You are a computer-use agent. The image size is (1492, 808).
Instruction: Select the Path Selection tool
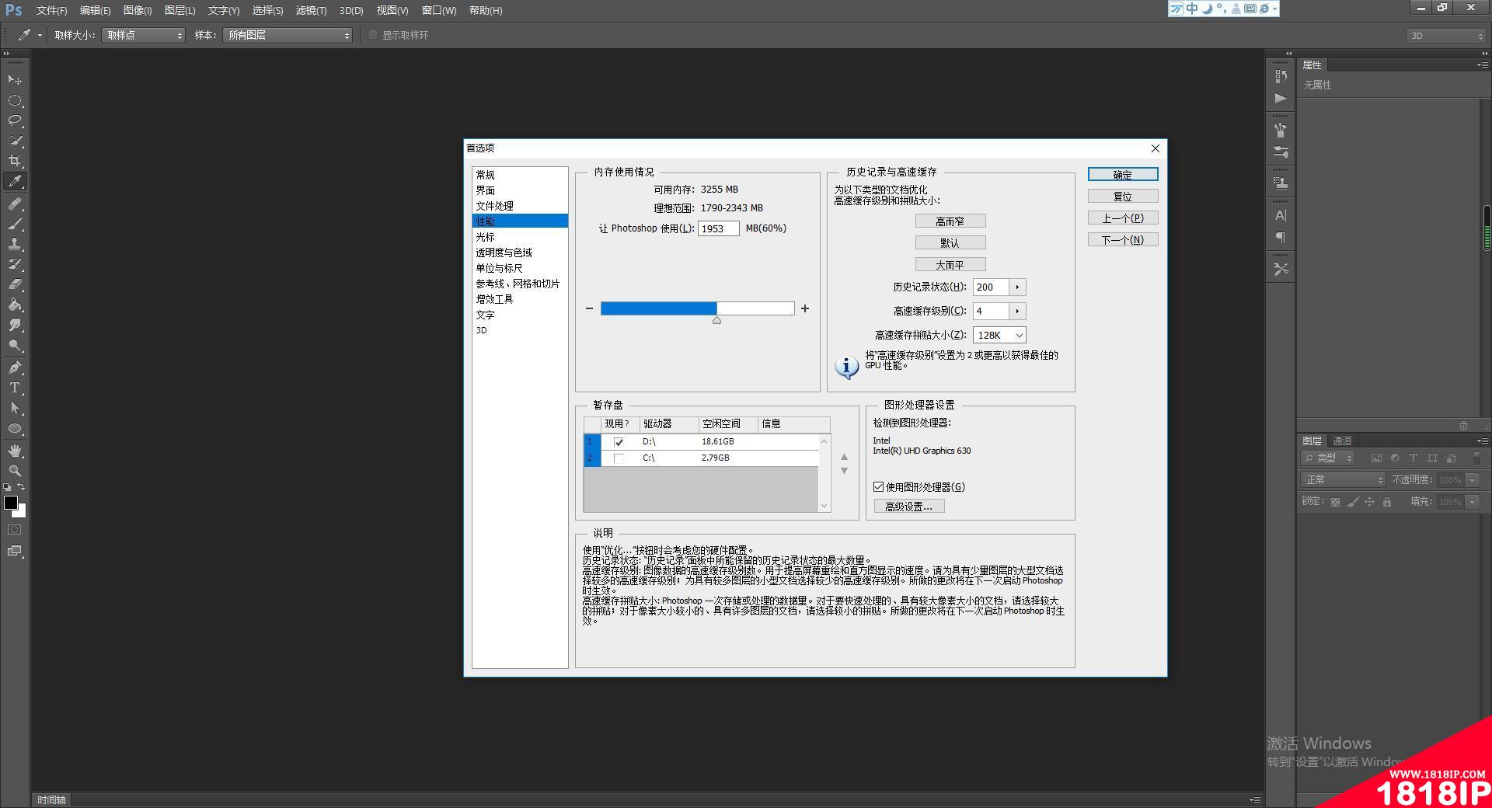[15, 408]
